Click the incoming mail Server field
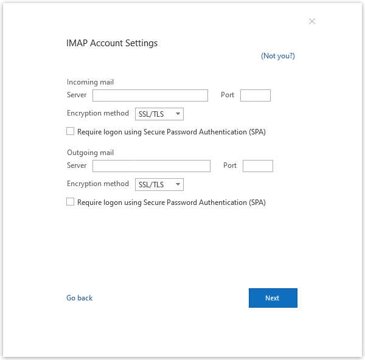The width and height of the screenshot is (365, 360). [150, 95]
